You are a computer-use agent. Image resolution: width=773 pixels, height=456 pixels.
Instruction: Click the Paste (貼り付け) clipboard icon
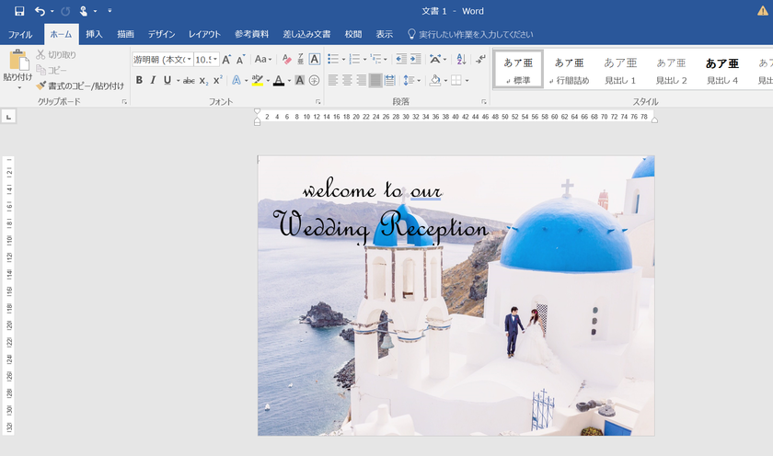[x=17, y=62]
